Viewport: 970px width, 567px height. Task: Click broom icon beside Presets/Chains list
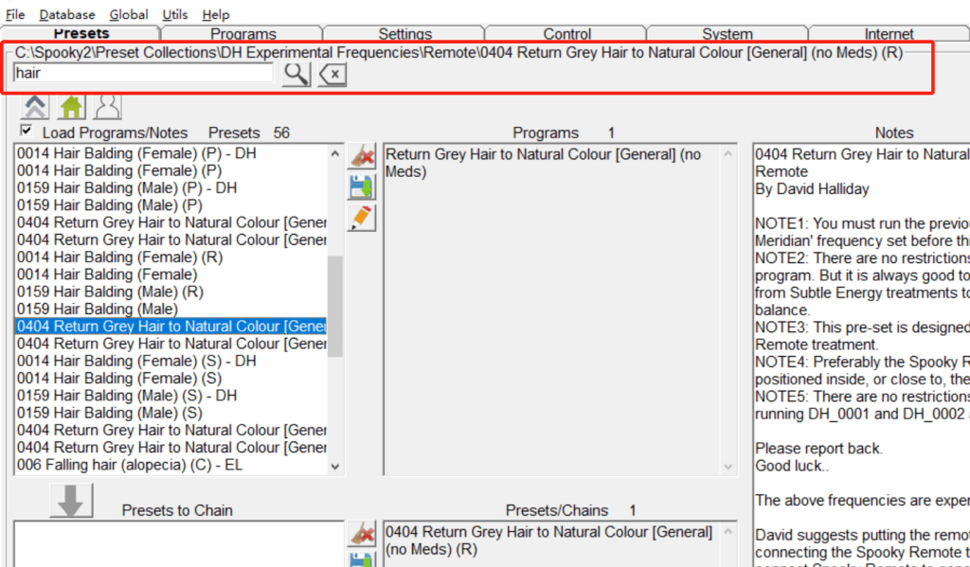click(x=362, y=534)
